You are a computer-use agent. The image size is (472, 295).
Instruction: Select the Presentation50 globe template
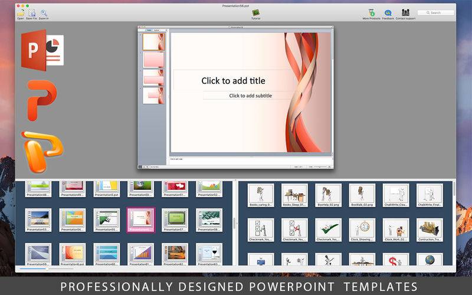tap(140, 189)
